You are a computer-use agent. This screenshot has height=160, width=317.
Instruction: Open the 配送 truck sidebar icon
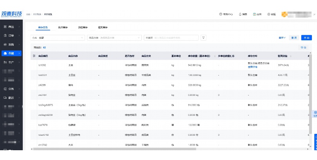pyautogui.click(x=5, y=98)
